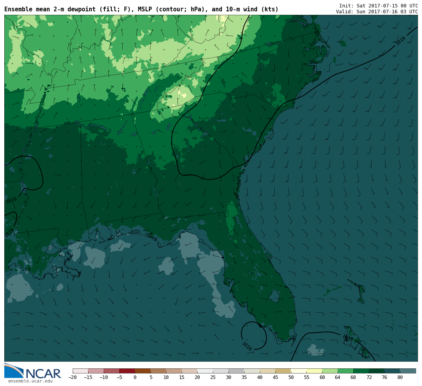Click the colorbar tick label '20'
Viewport: 422px width, 386px height.
[x=198, y=377]
